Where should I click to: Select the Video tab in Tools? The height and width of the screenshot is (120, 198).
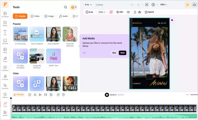(35, 16)
